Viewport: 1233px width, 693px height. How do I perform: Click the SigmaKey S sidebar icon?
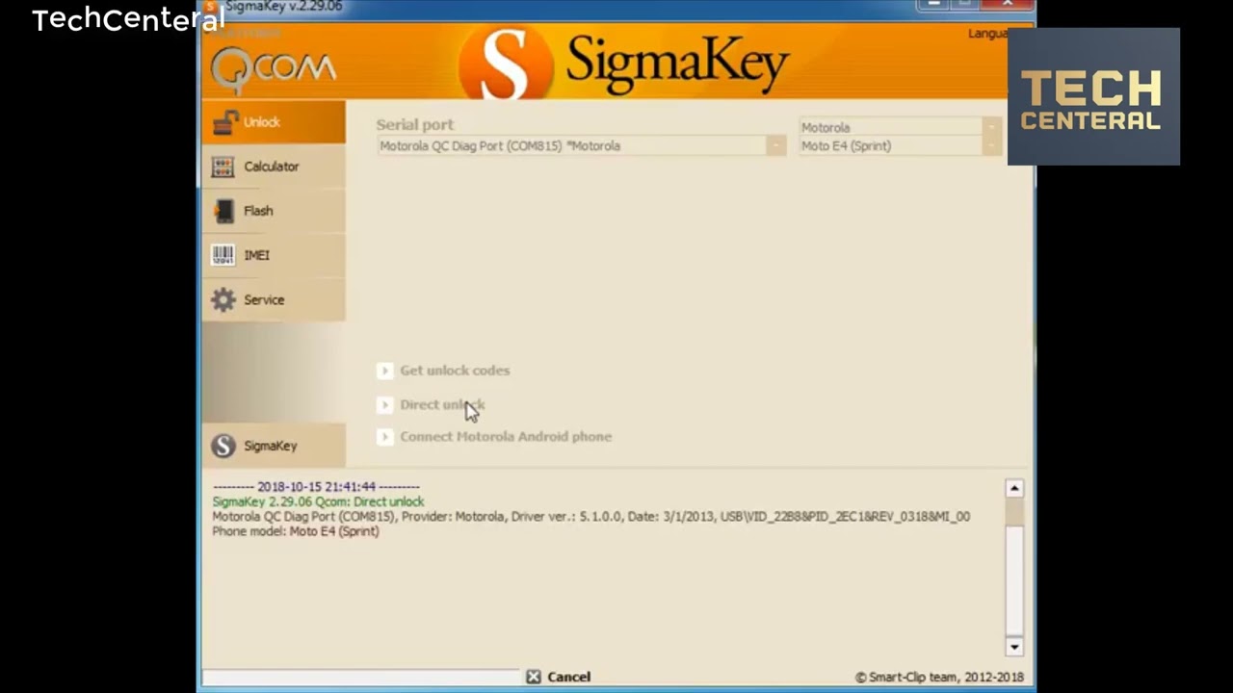223,446
